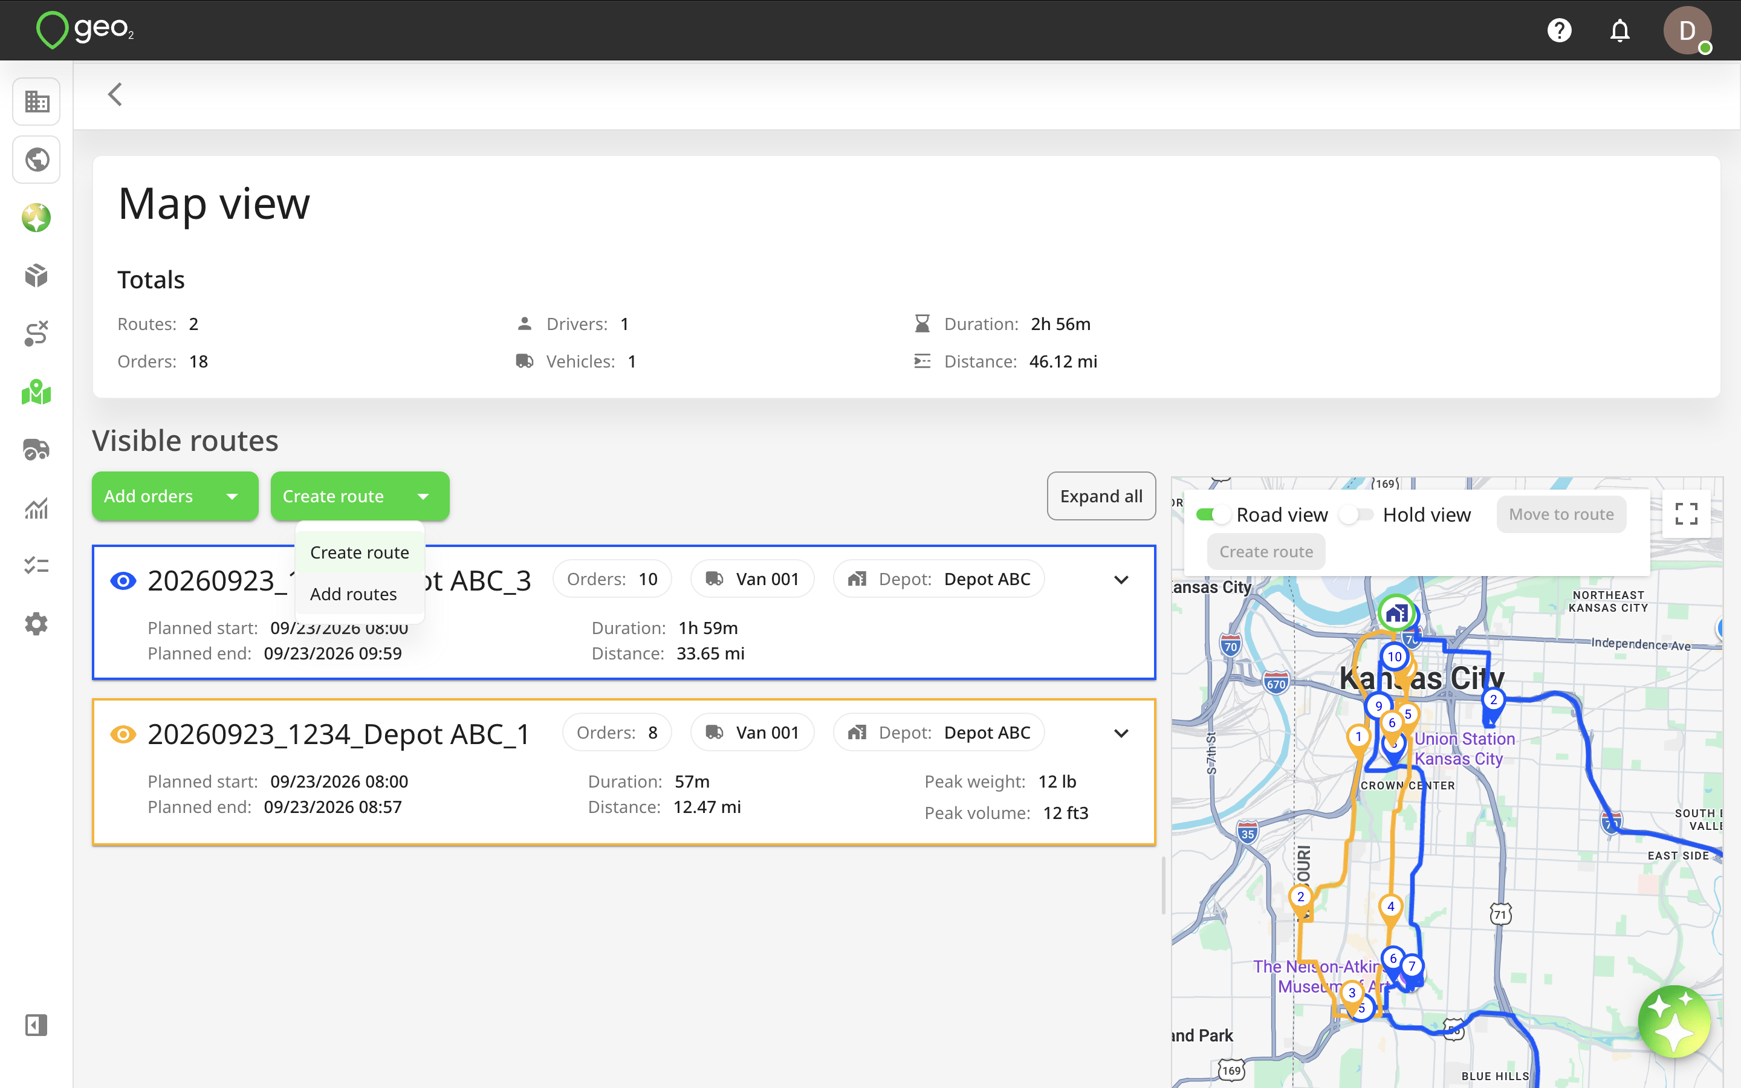Click the Van 001 chip in ABC_1 route
Image resolution: width=1741 pixels, height=1088 pixels.
coord(753,733)
